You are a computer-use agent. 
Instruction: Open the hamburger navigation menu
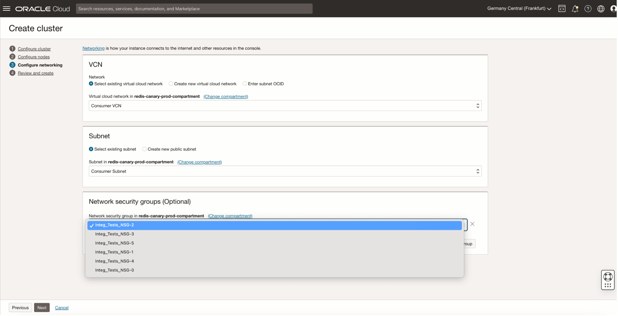(7, 9)
